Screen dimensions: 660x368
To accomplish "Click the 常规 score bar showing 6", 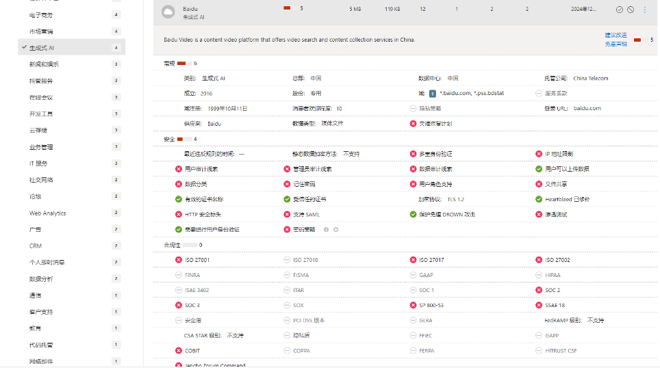I will (184, 64).
